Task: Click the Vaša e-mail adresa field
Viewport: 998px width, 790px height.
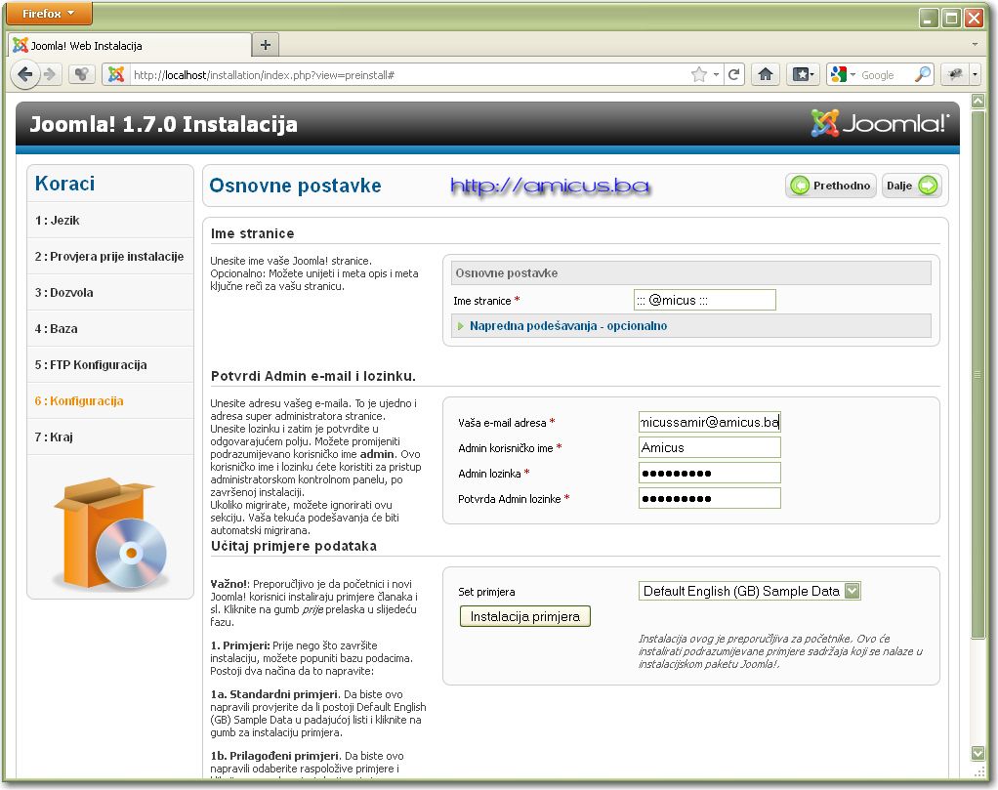Action: coord(710,422)
